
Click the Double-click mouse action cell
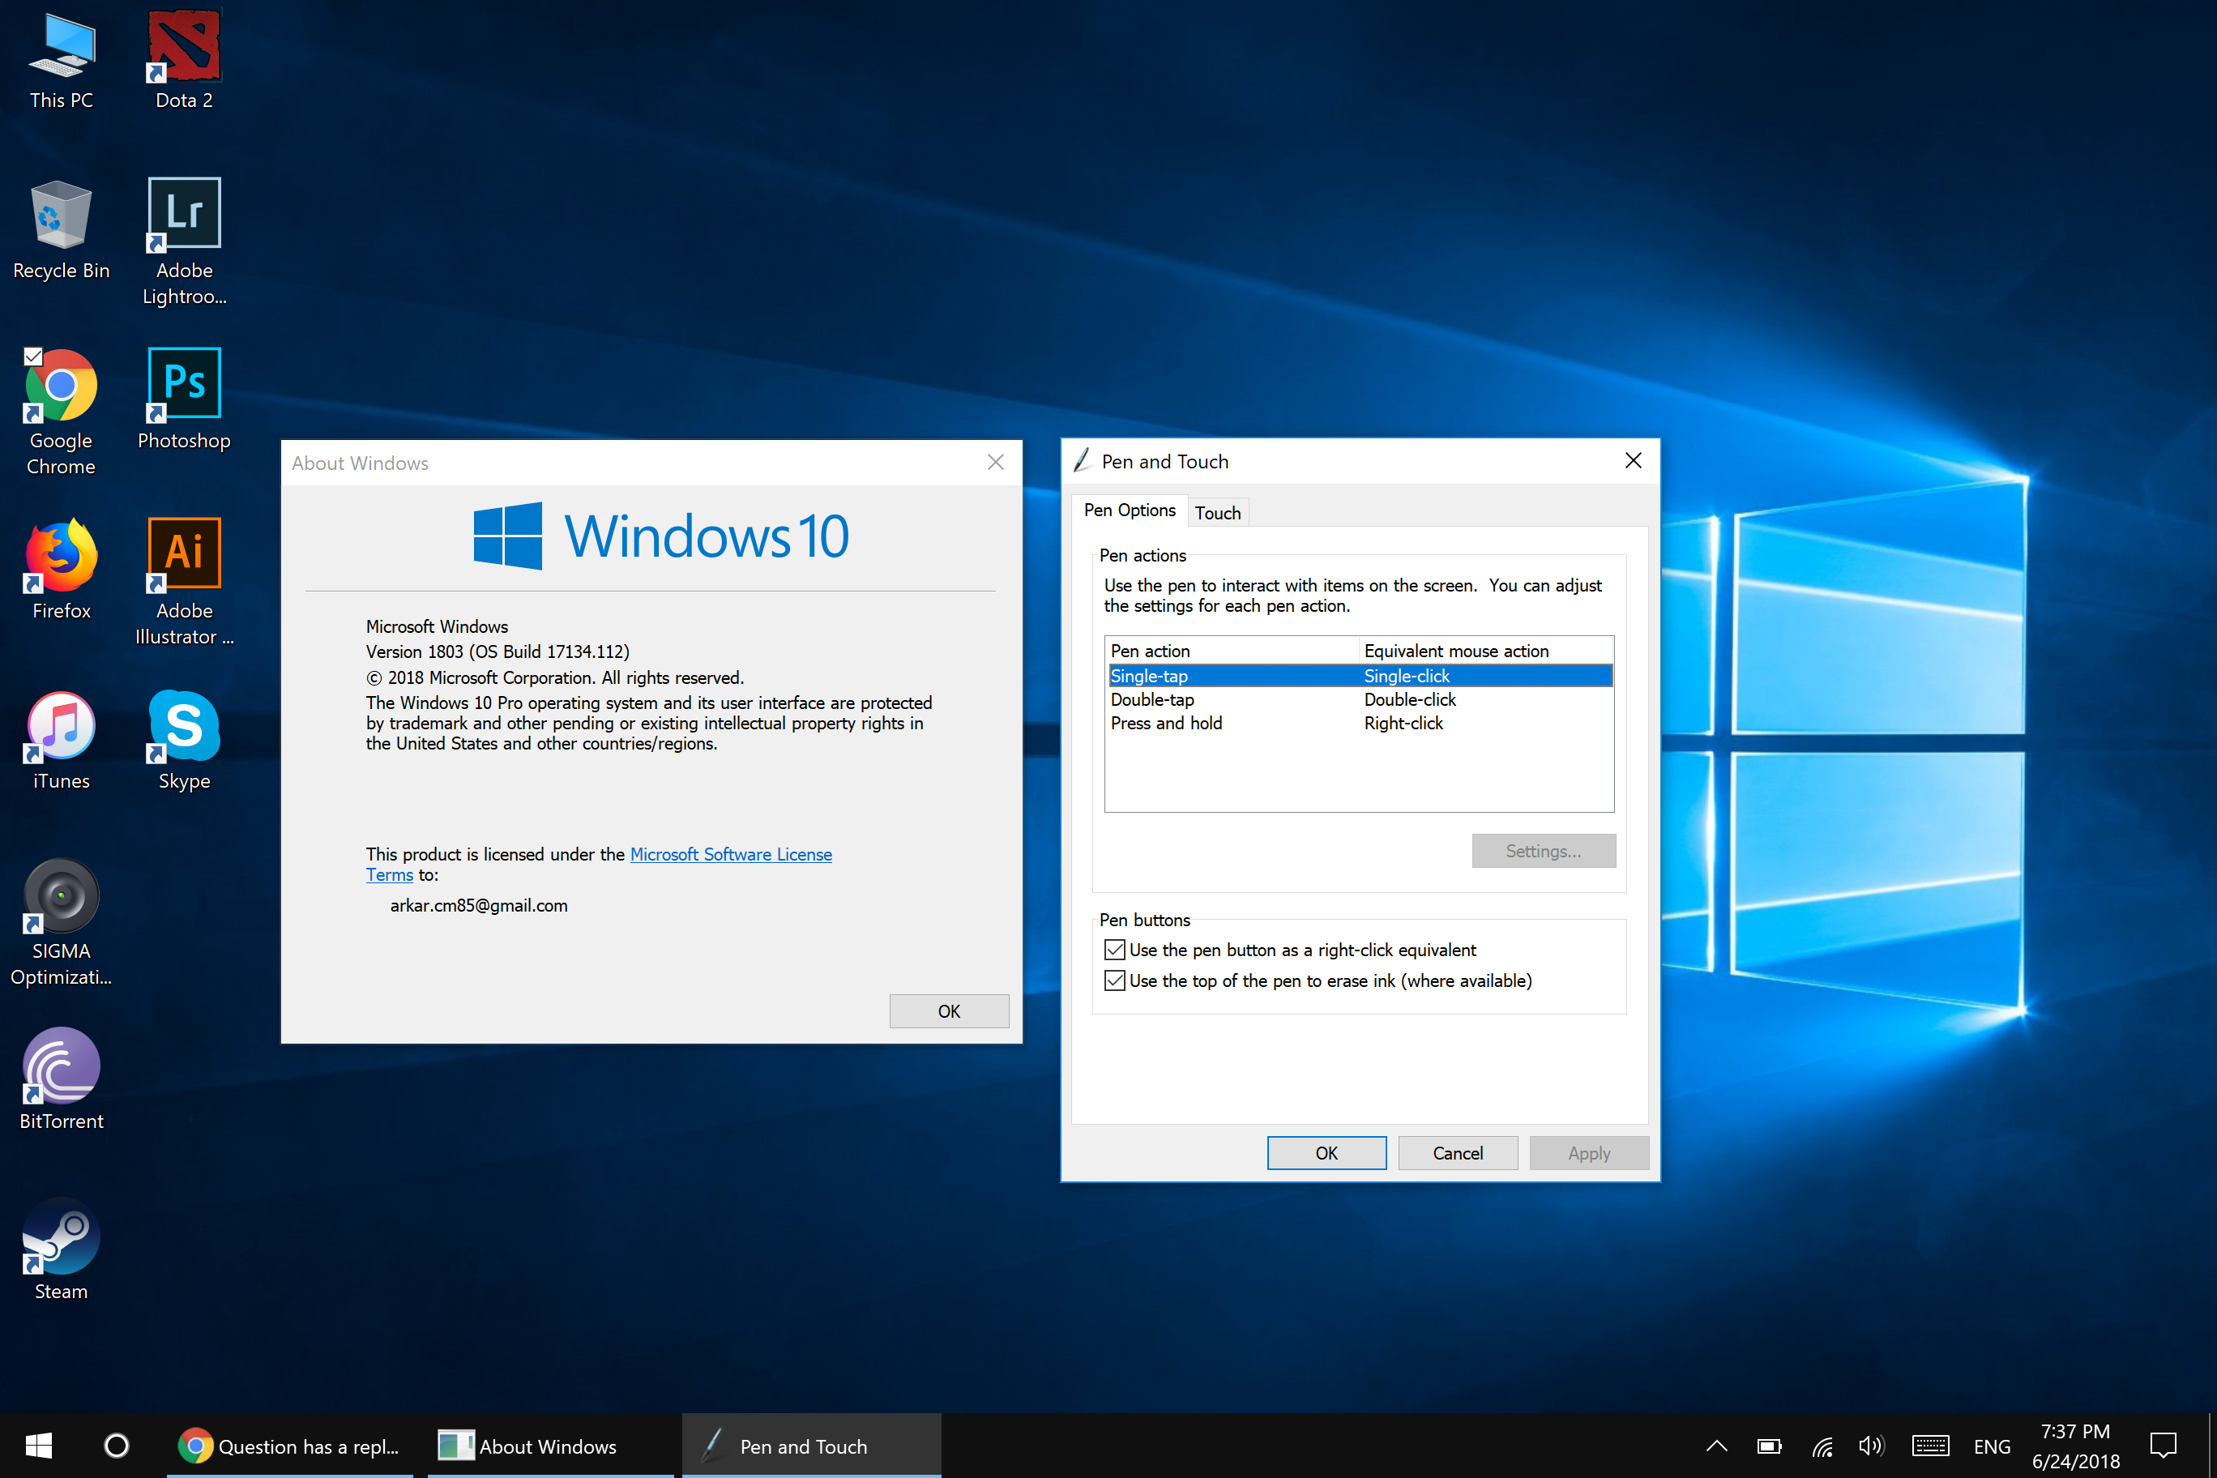coord(1409,699)
